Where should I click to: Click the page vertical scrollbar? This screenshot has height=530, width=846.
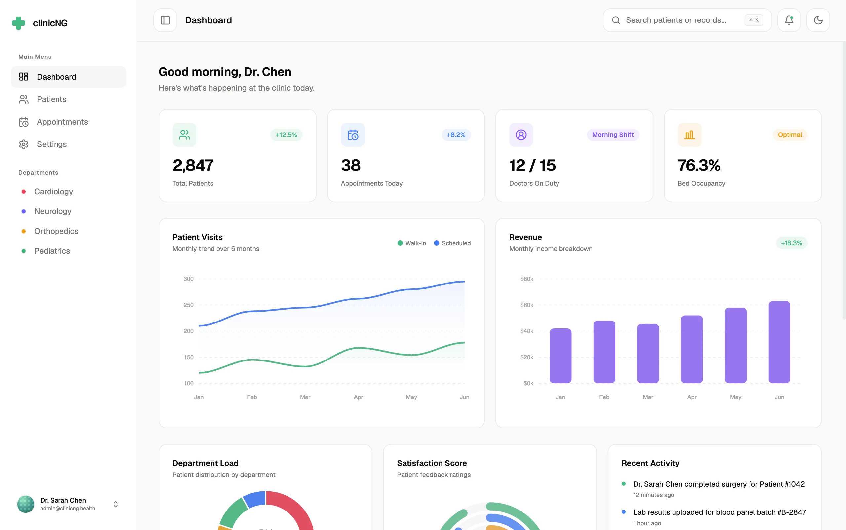click(x=844, y=180)
